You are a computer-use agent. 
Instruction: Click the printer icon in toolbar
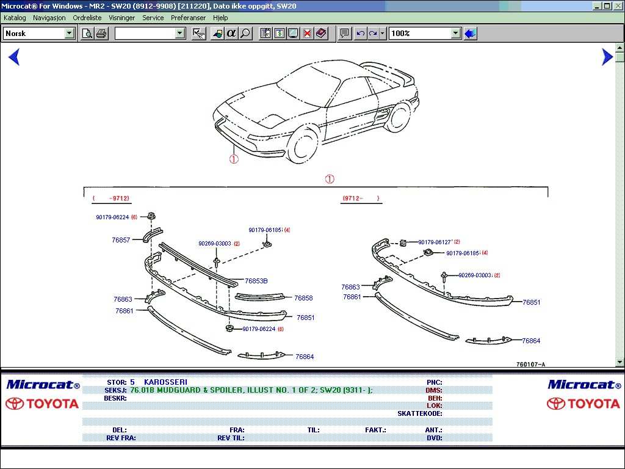[101, 33]
